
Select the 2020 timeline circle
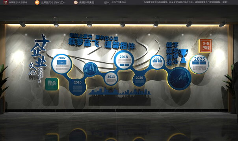pyautogui.click(x=139, y=80)
